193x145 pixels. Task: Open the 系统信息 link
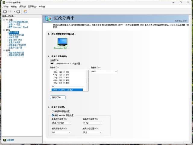point(10,140)
